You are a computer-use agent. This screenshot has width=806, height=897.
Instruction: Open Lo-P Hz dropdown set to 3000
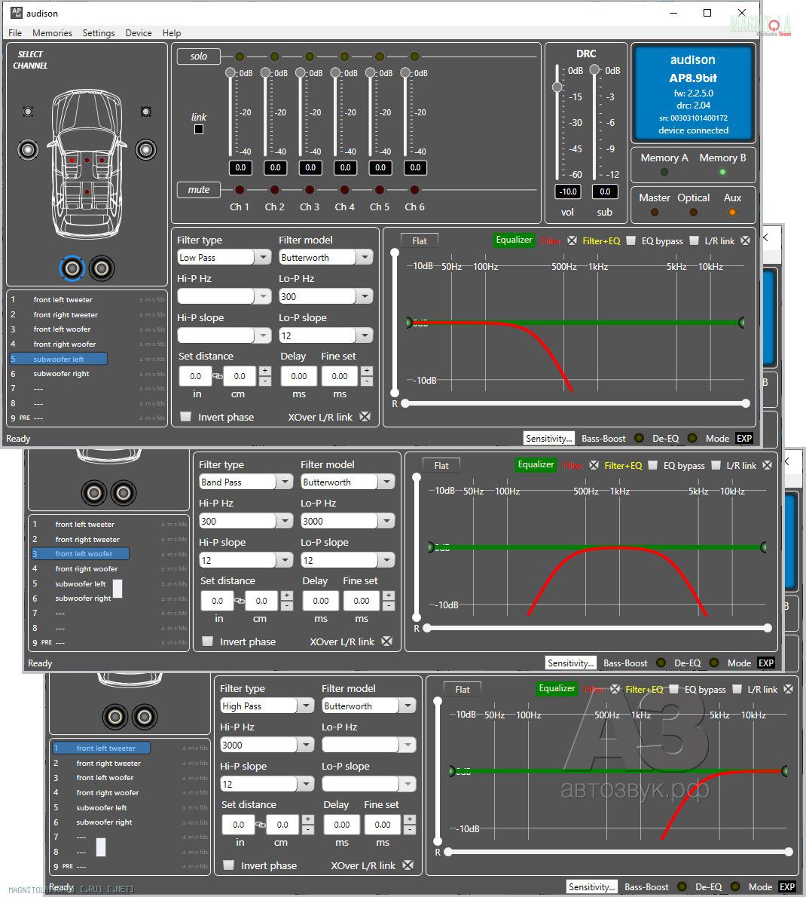click(x=347, y=521)
